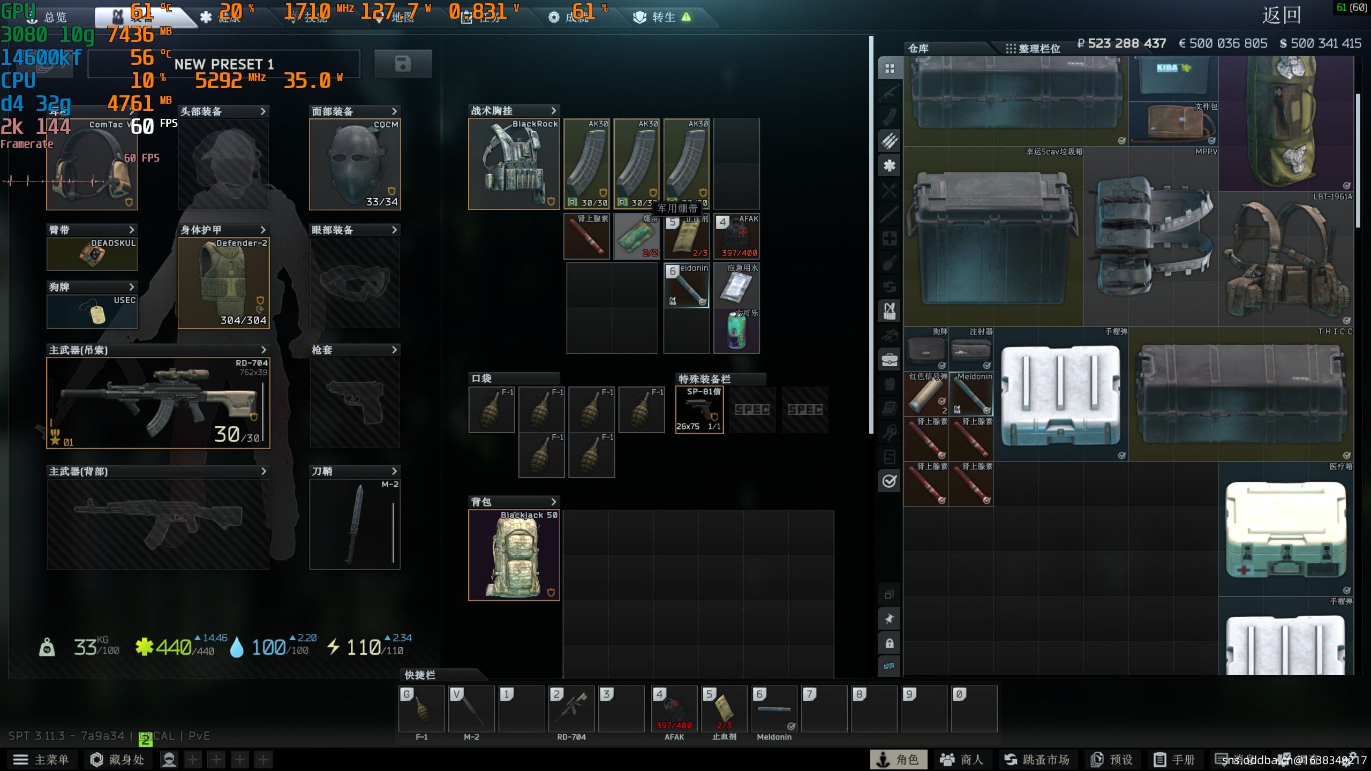This screenshot has width=1371, height=771.
Task: Open the 预设 tab
Action: pos(1112,759)
